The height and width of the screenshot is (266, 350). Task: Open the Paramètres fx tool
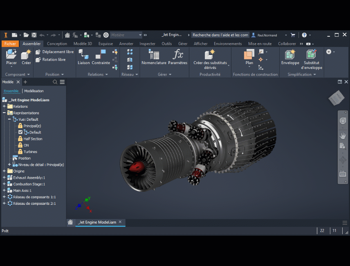click(x=178, y=55)
